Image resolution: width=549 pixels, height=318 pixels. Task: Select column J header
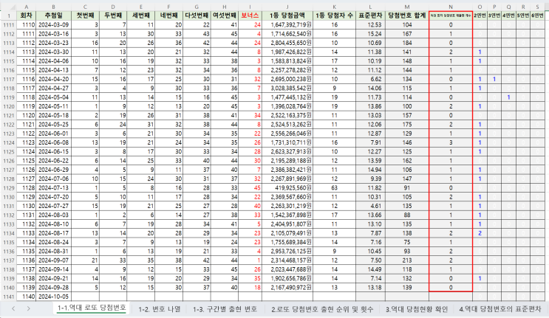[x=287, y=7]
